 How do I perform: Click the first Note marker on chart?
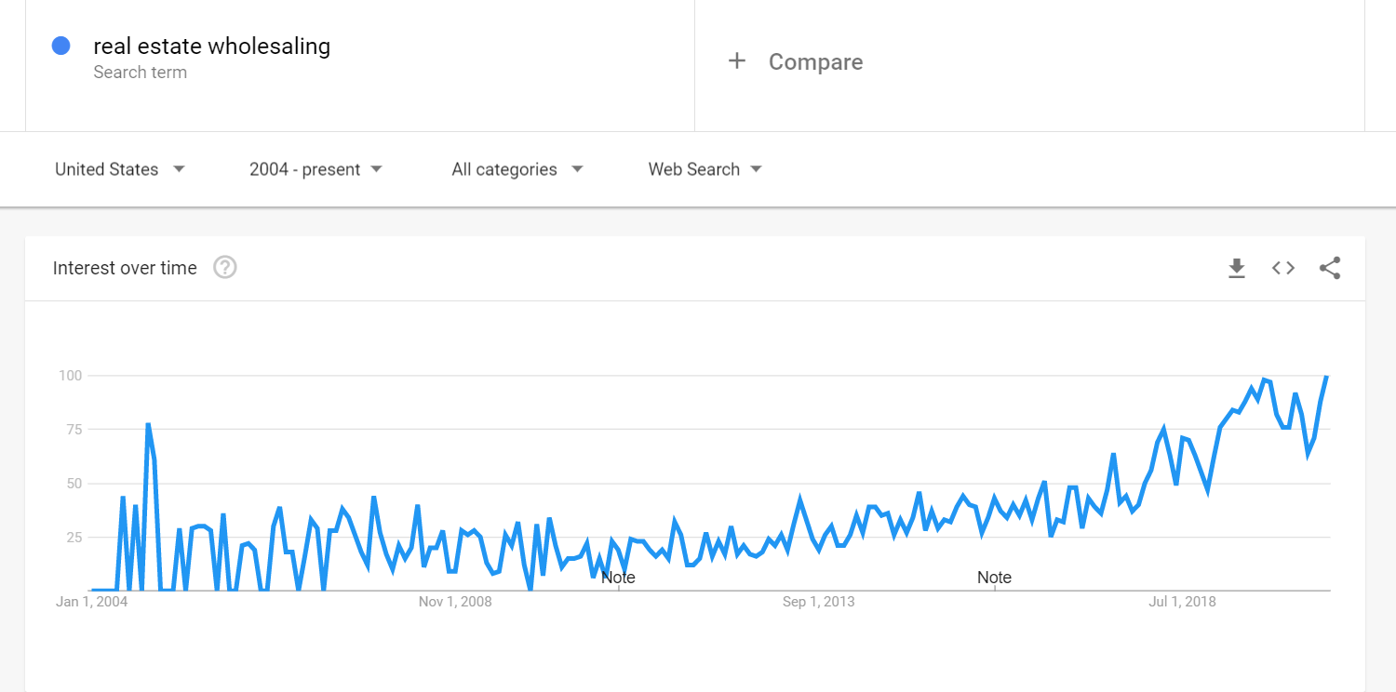[x=618, y=578]
